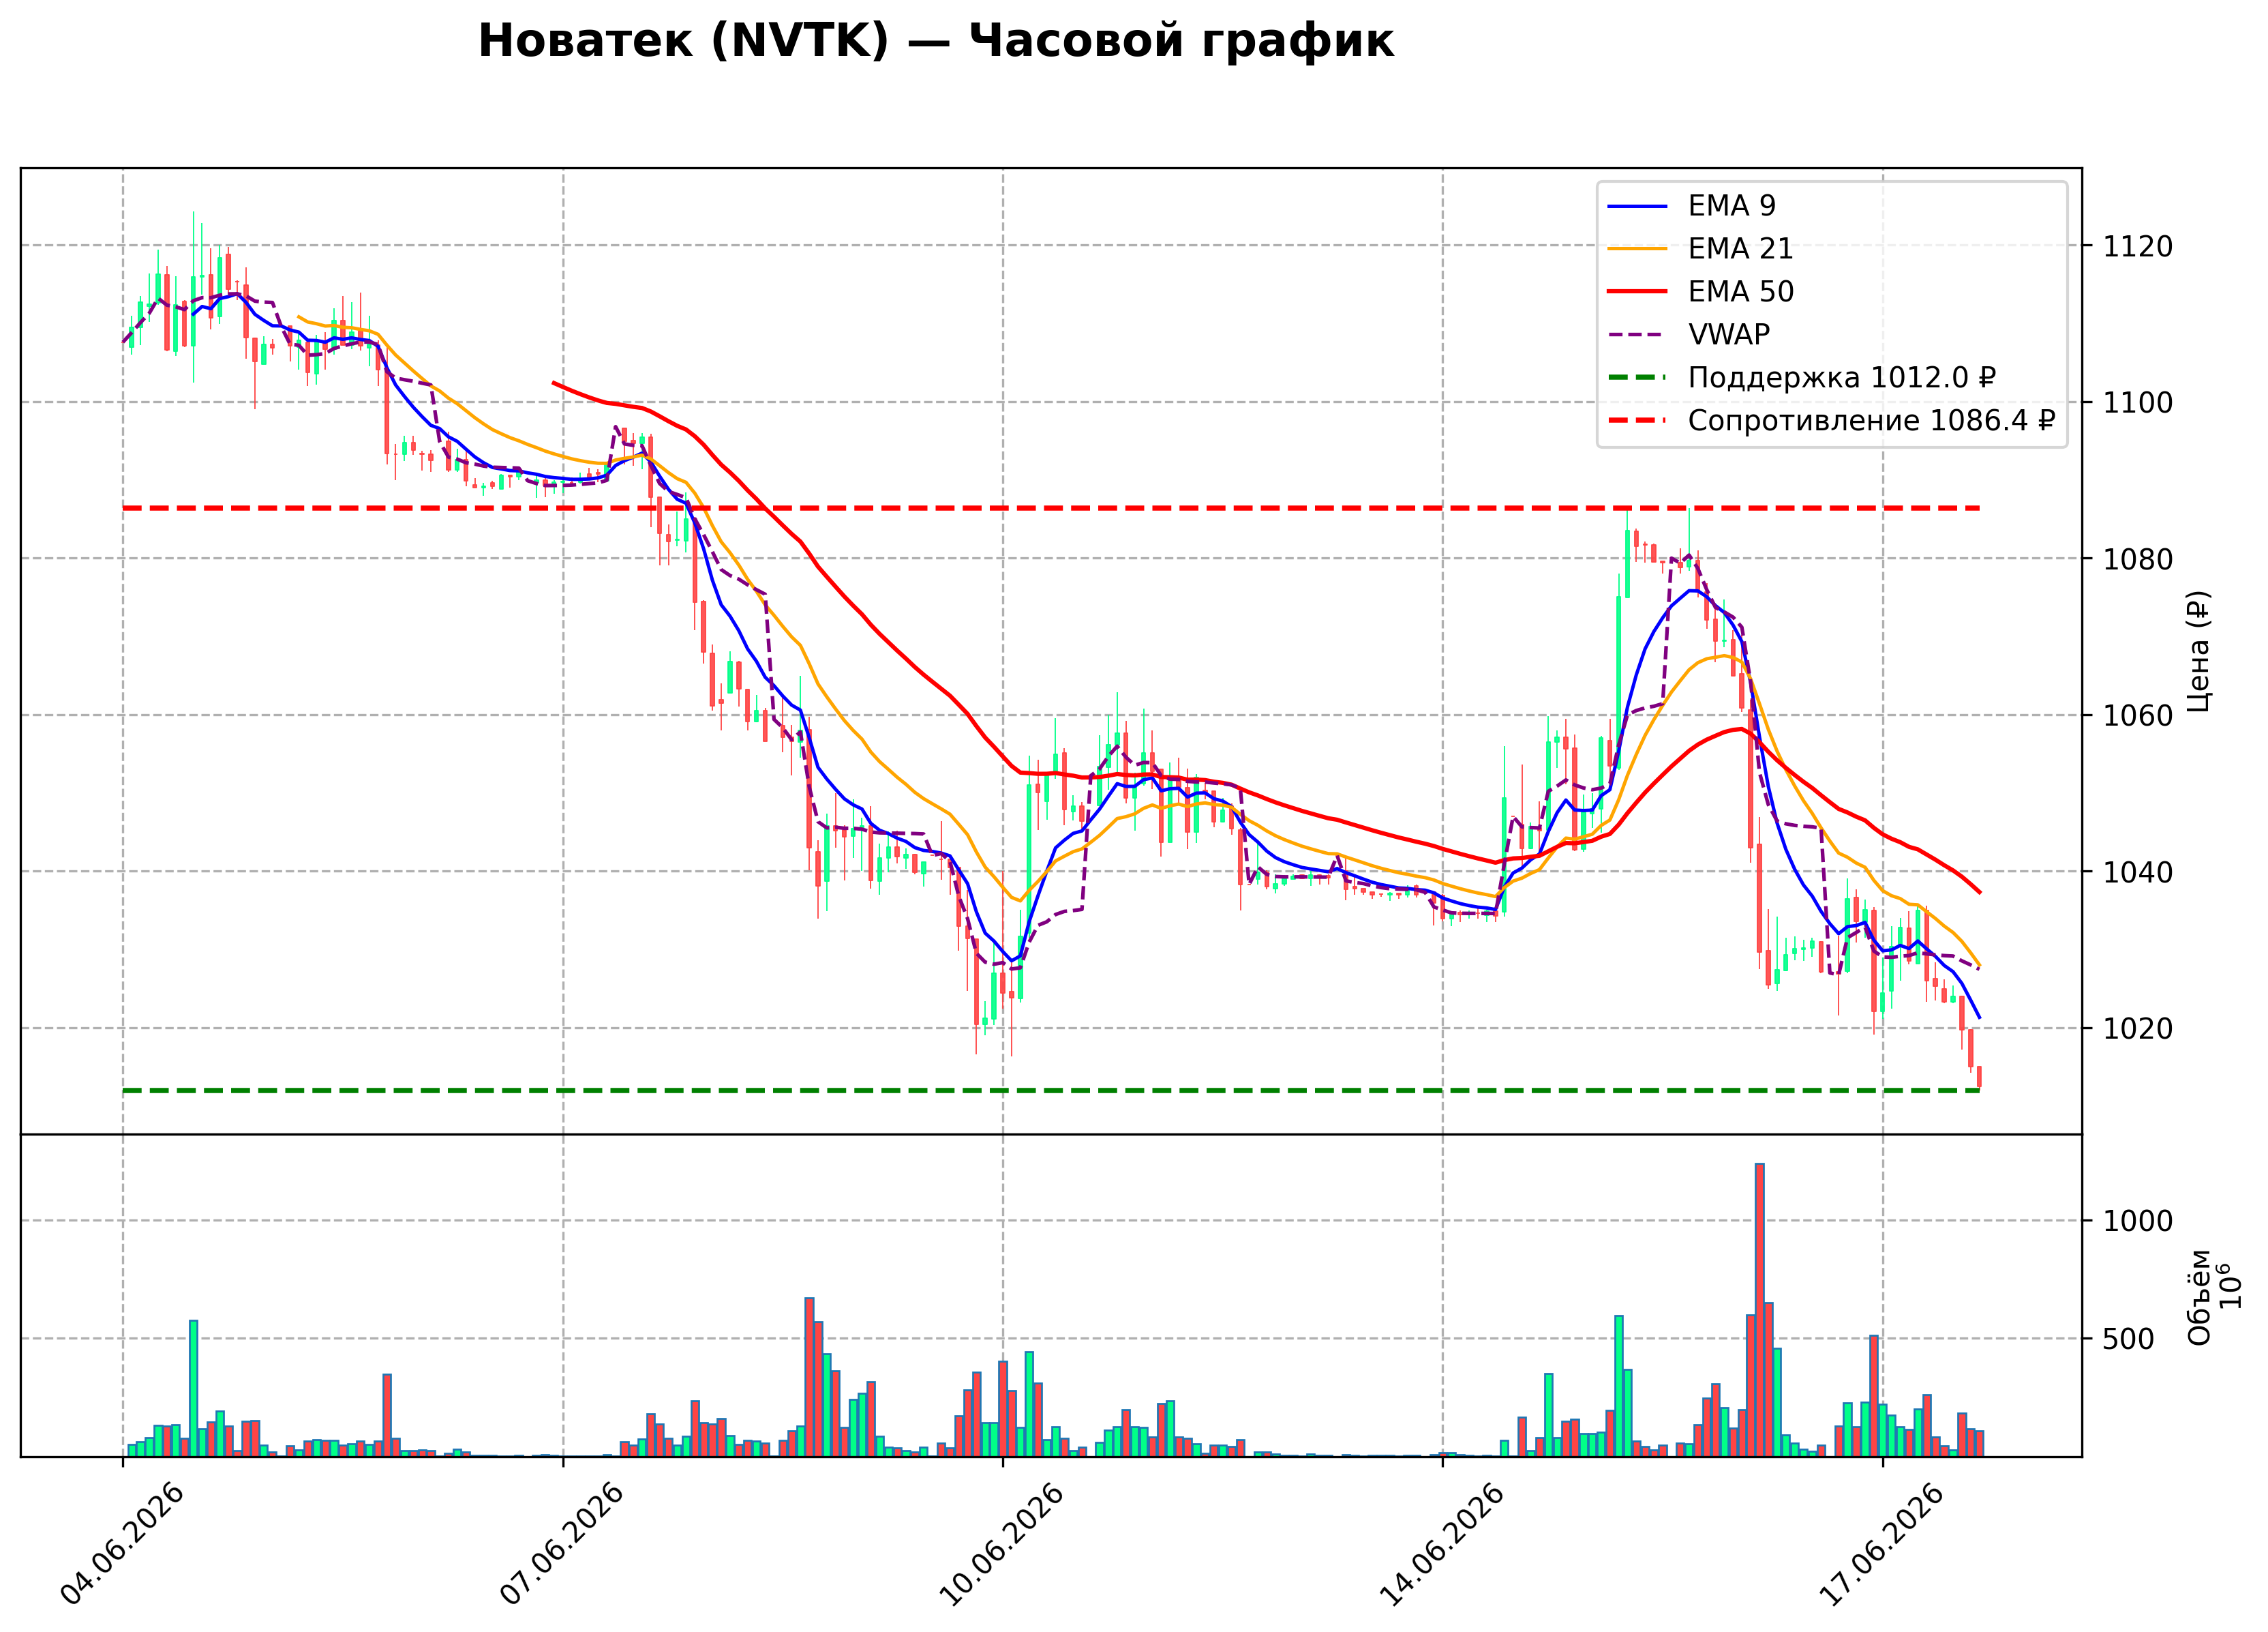Click the 1100 price axis label
The width and height of the screenshot is (2268, 1632).
point(2138,402)
